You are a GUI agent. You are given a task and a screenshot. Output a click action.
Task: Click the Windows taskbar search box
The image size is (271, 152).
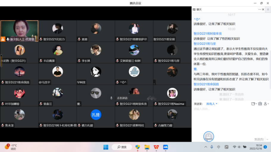pos(122,147)
